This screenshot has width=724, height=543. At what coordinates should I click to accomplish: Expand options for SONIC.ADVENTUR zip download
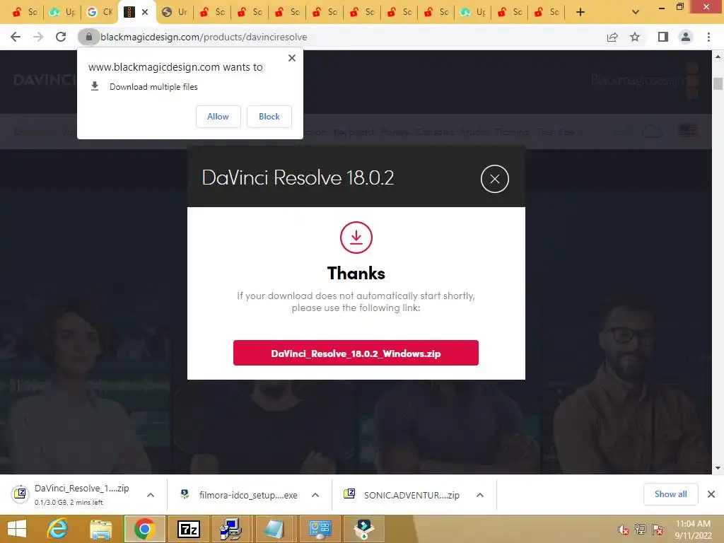pos(480,495)
